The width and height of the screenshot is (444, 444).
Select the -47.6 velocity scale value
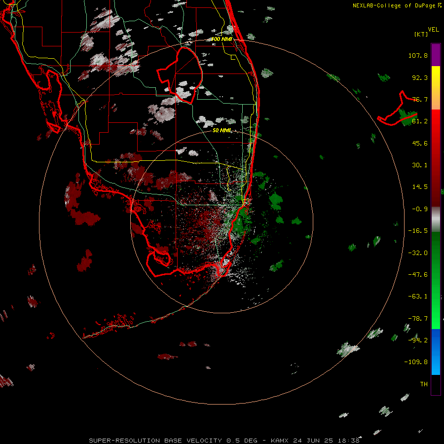[x=418, y=275]
